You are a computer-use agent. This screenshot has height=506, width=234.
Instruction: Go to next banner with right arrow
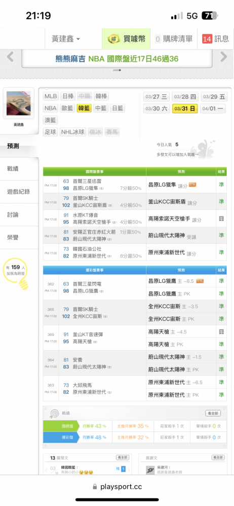tap(224, 57)
